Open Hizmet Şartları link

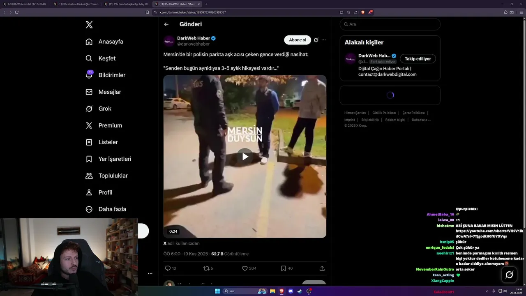pyautogui.click(x=355, y=113)
